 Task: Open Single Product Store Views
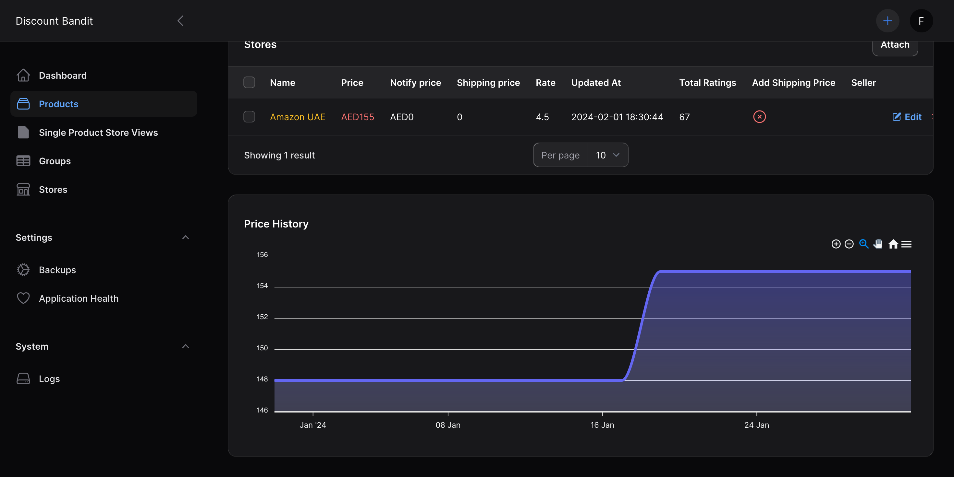pos(104,132)
